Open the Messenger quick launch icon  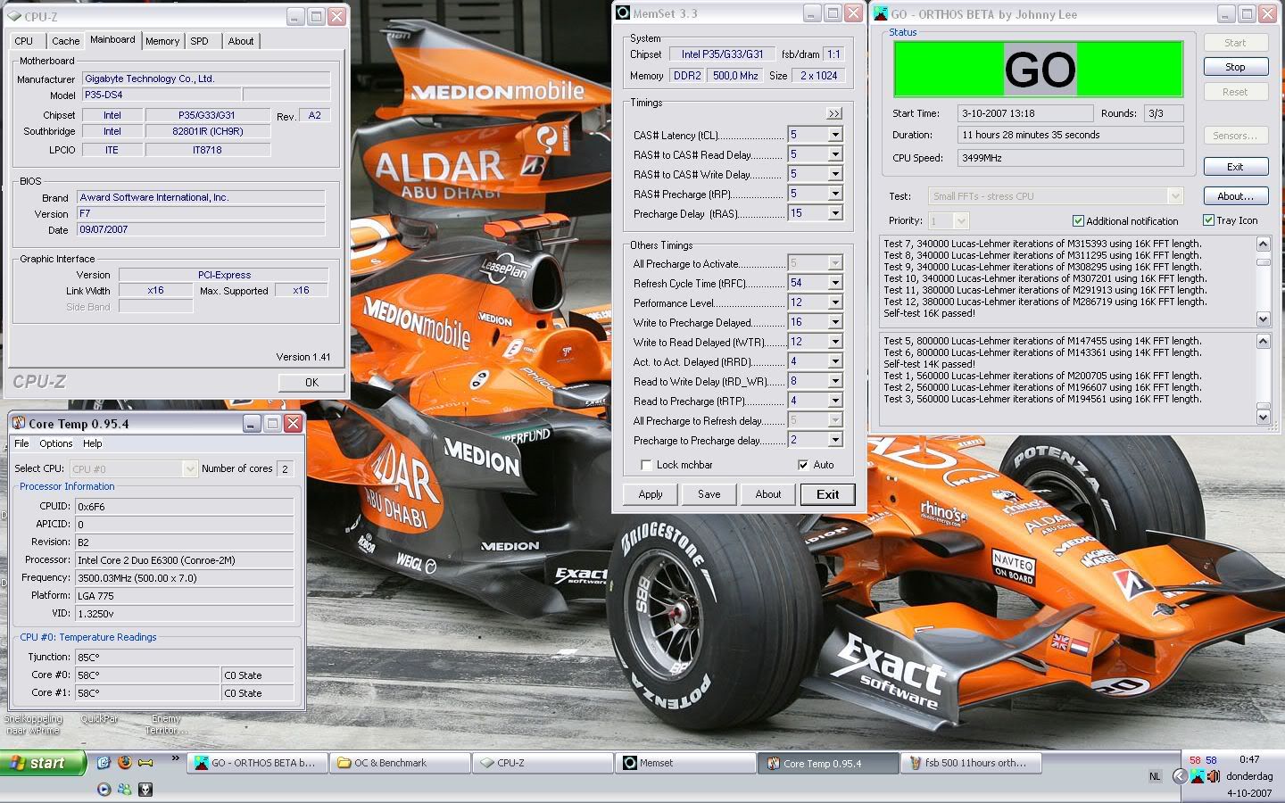[x=124, y=789]
